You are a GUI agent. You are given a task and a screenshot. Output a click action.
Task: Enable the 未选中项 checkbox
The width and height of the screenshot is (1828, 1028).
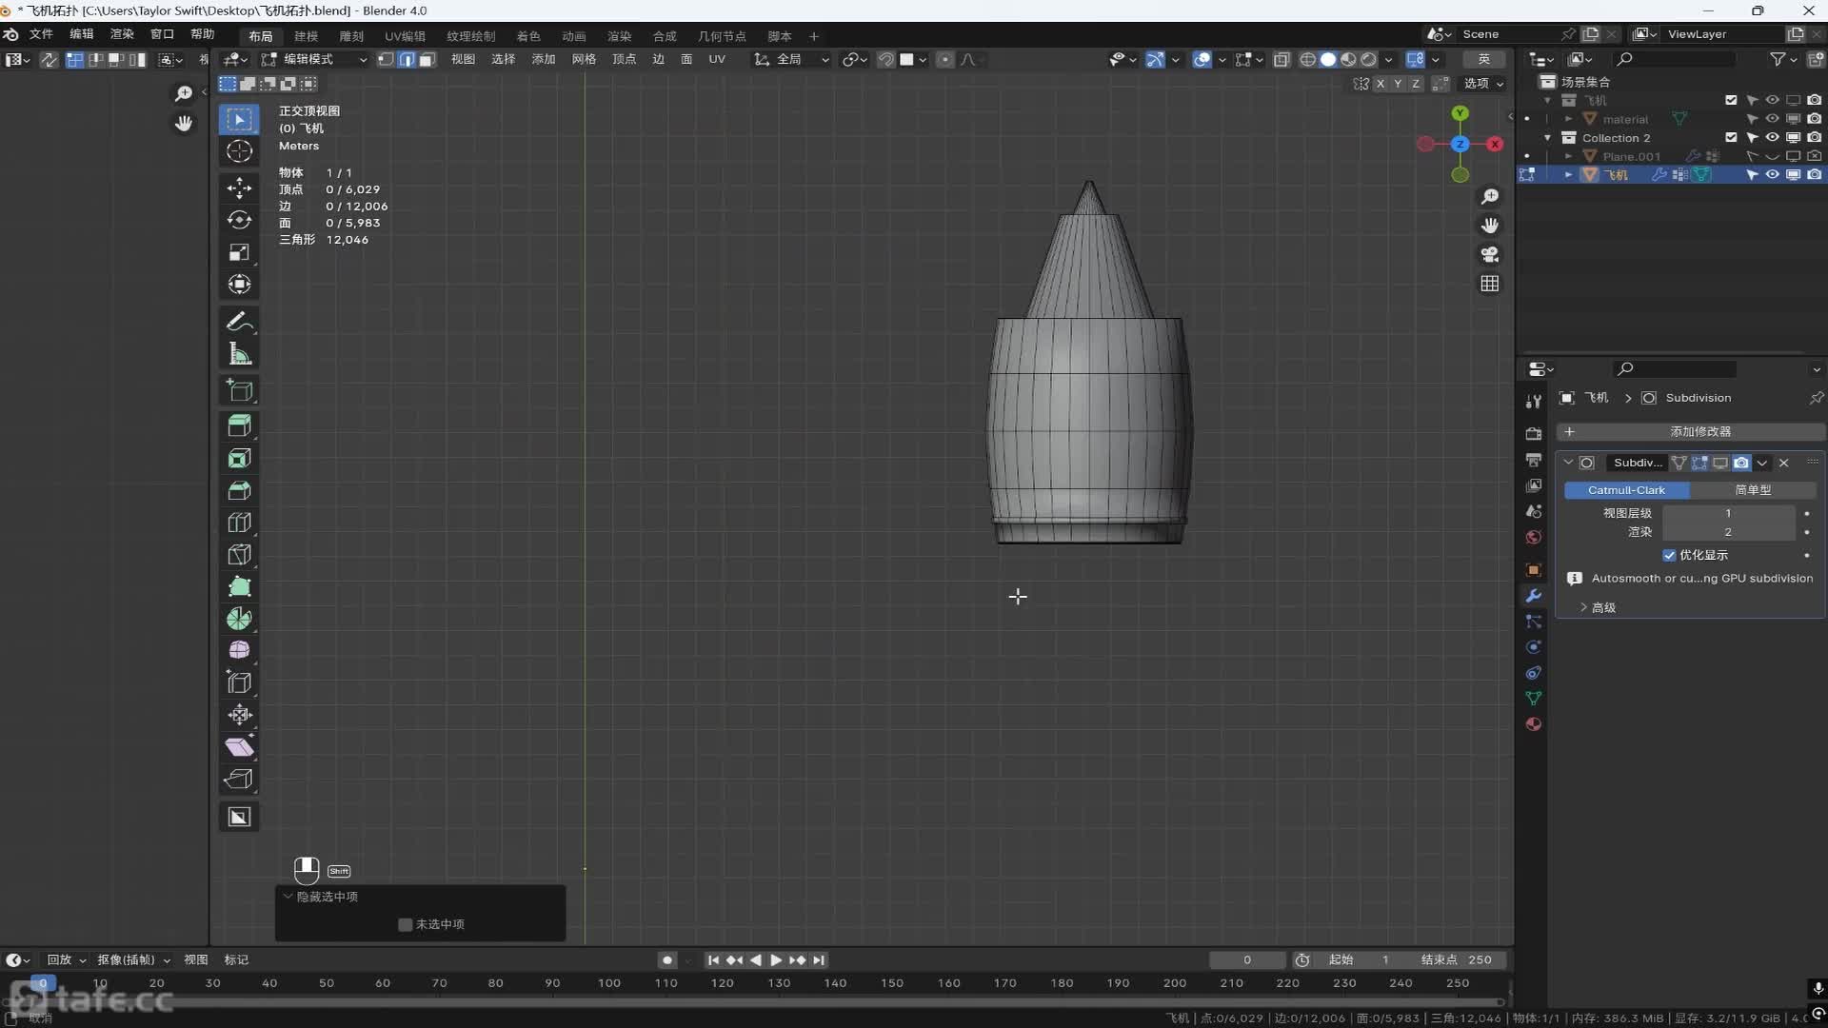click(x=406, y=924)
